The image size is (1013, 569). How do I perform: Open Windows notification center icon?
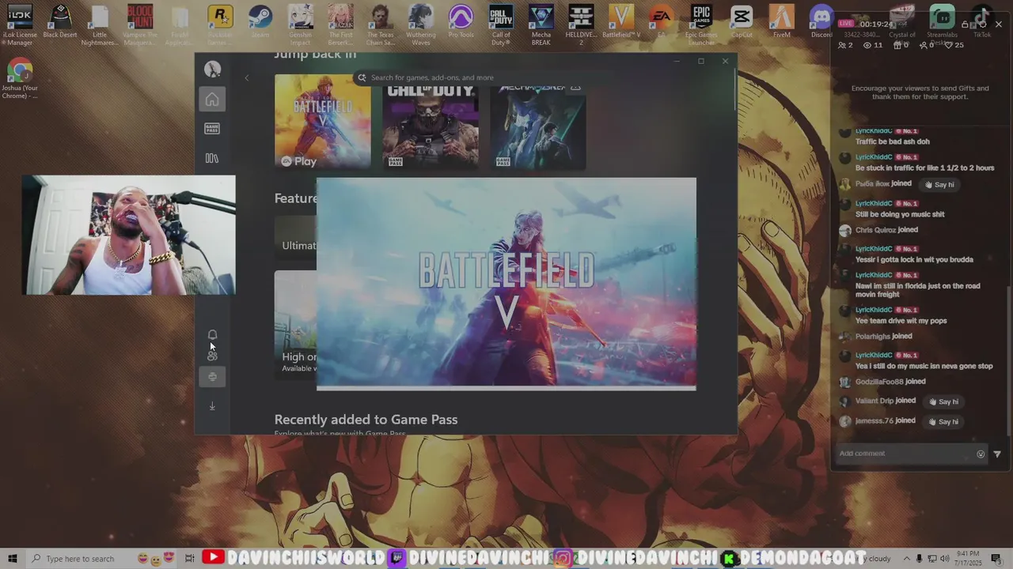pyautogui.click(x=996, y=559)
